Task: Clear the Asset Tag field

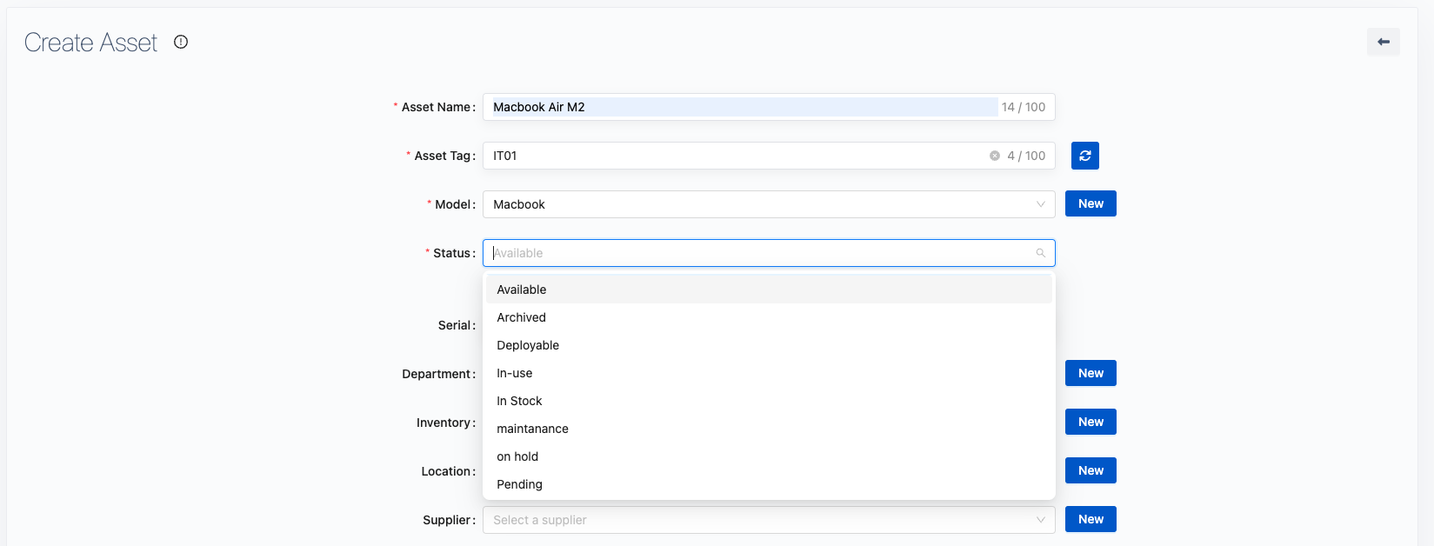Action: 994,156
